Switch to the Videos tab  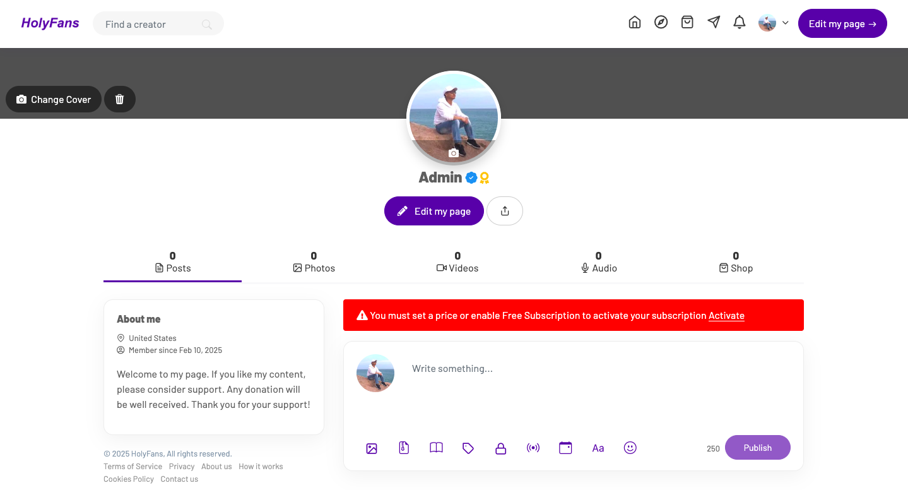457,263
